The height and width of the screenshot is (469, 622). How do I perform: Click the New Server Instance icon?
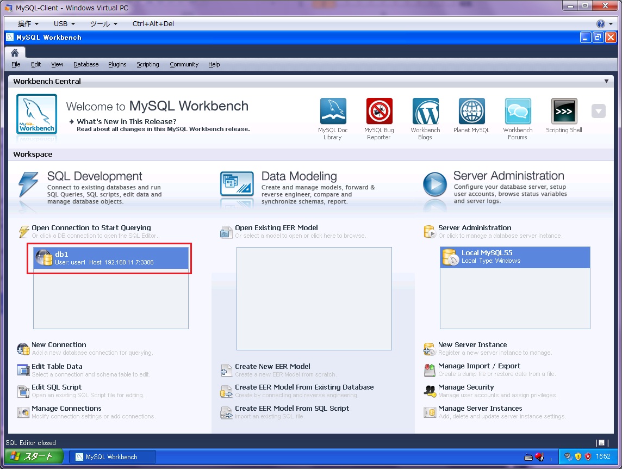pos(430,349)
